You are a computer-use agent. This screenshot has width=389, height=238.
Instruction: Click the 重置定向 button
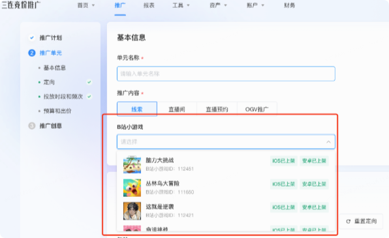tap(361, 221)
